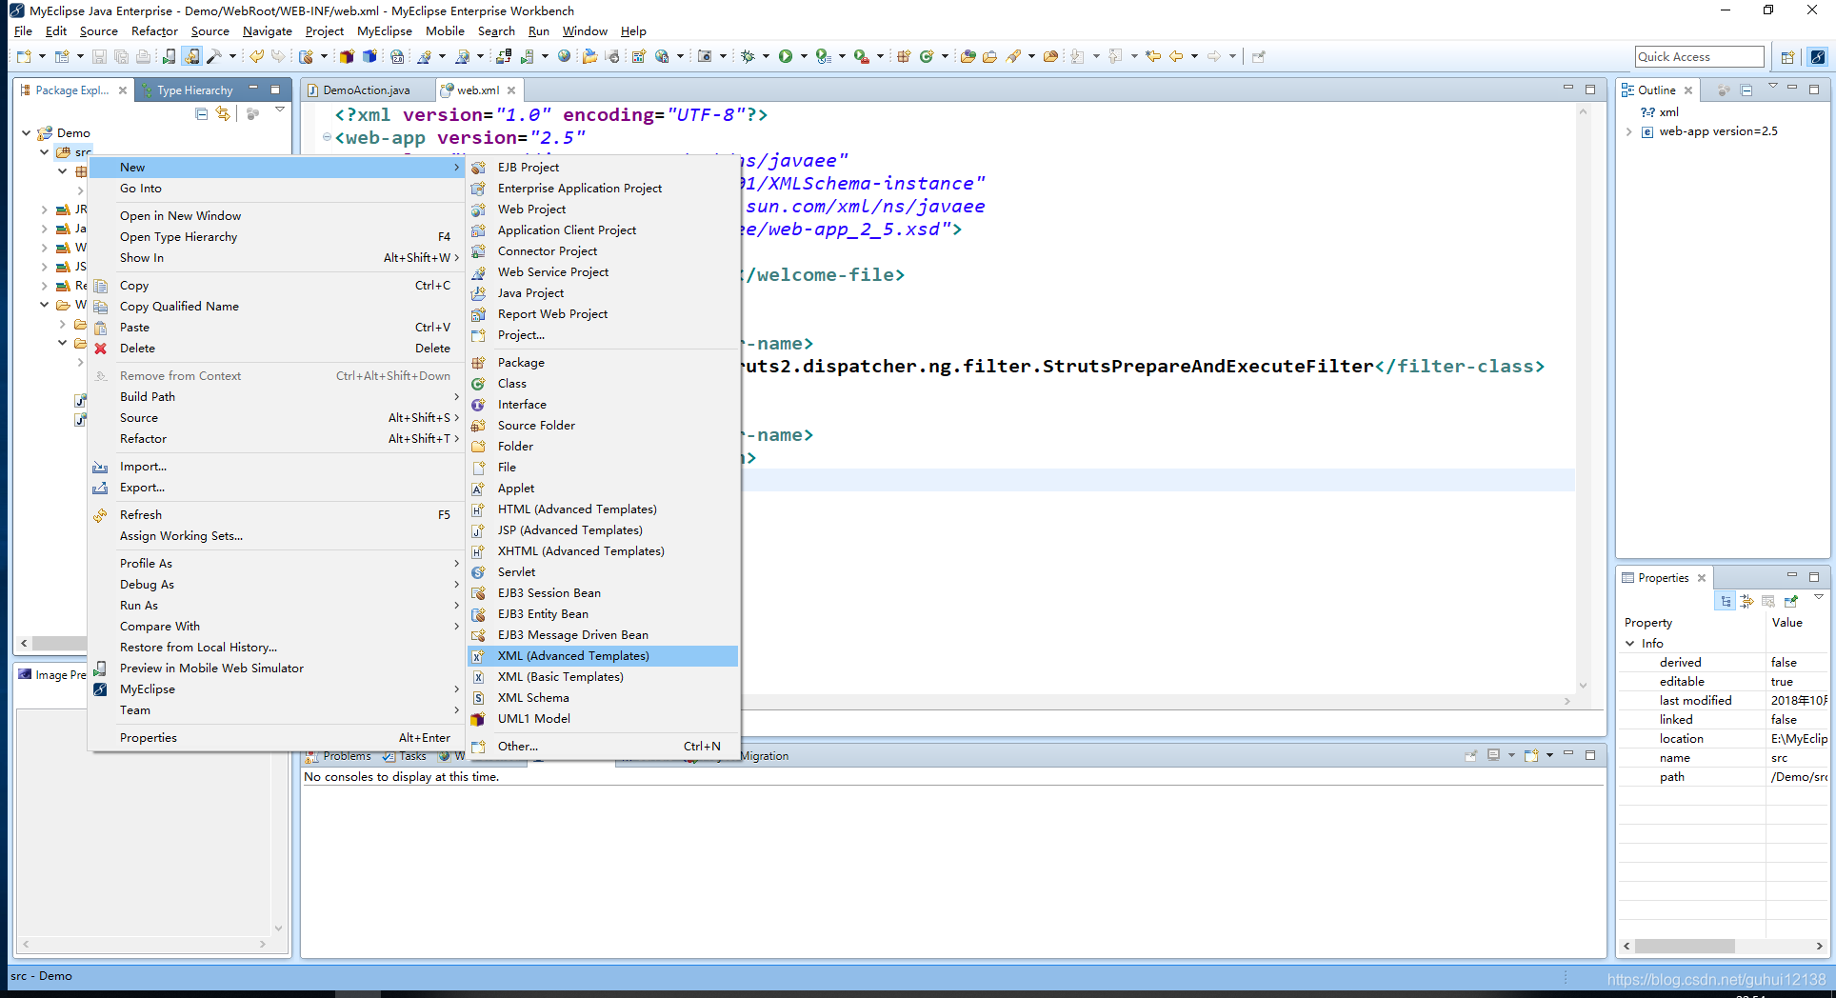Click the Open Perspective icon

coord(1787,57)
